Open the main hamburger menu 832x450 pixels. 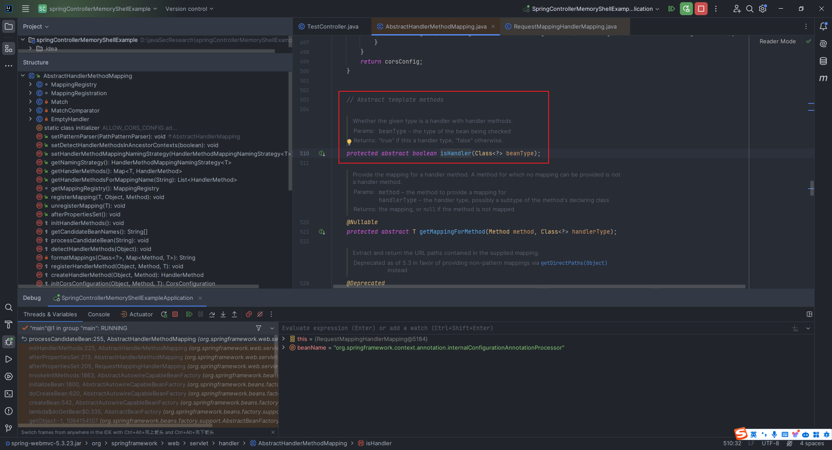[26, 9]
